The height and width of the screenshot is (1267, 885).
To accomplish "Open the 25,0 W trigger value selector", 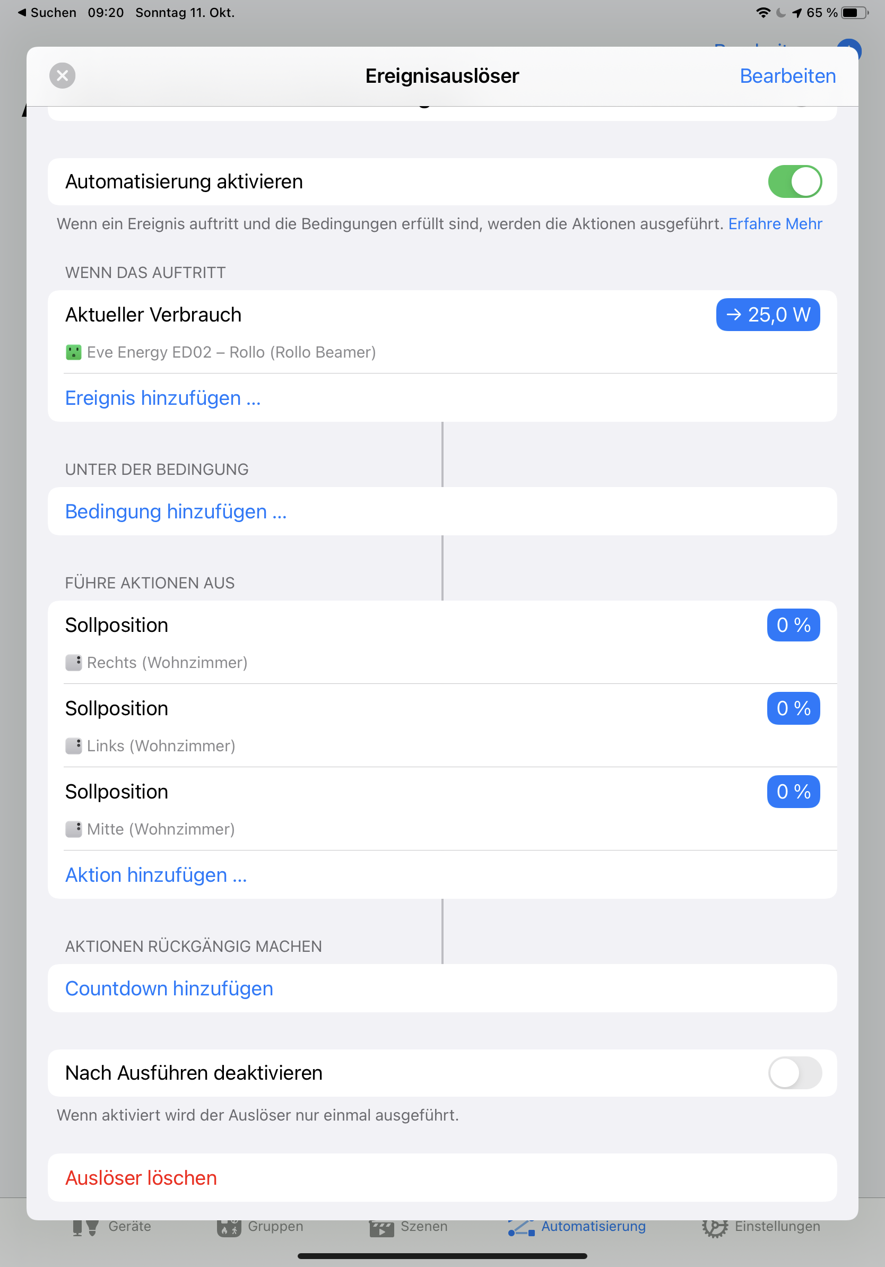I will [768, 315].
